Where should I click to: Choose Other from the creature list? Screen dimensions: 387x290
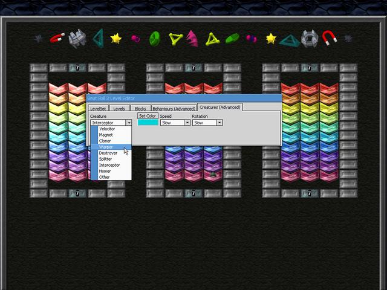click(111, 177)
